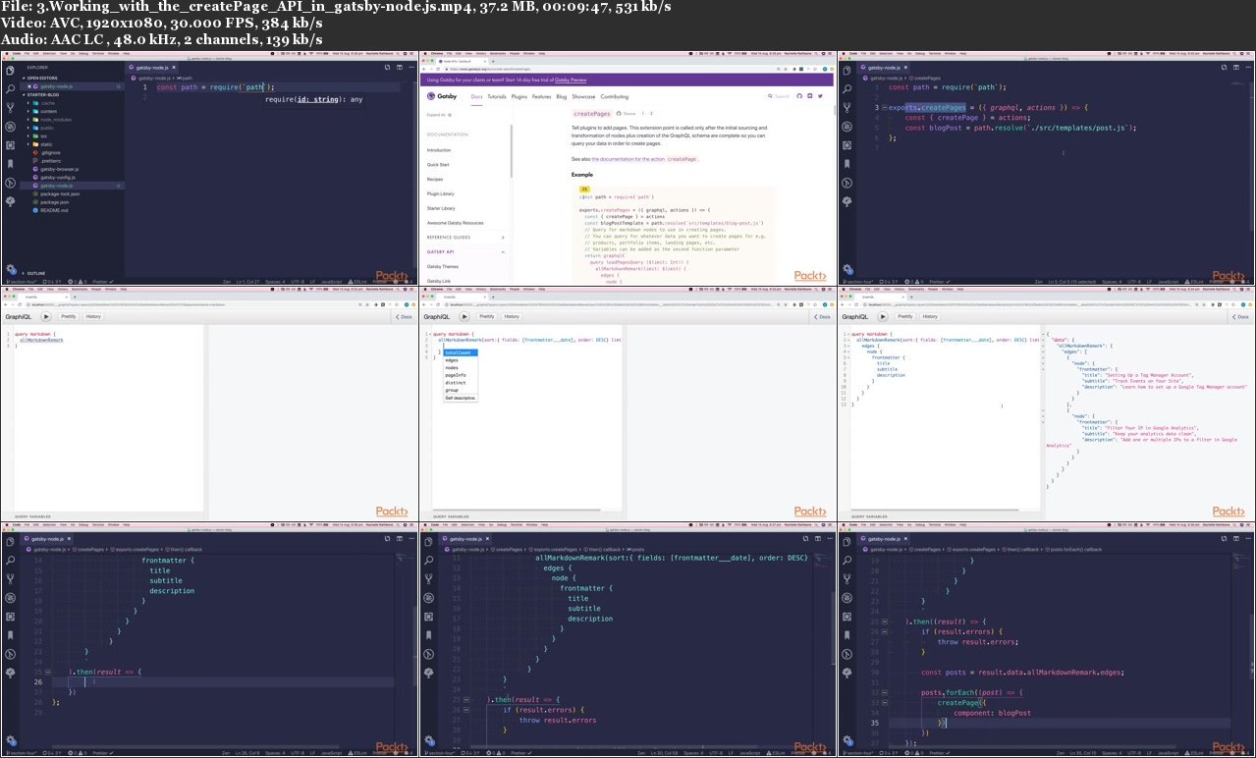Viewport: 1256px width, 758px height.
Task: Open Showcase nav item on Gatsby site
Action: click(583, 96)
